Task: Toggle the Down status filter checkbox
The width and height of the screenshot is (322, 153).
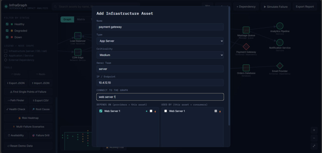Action: 7,37
